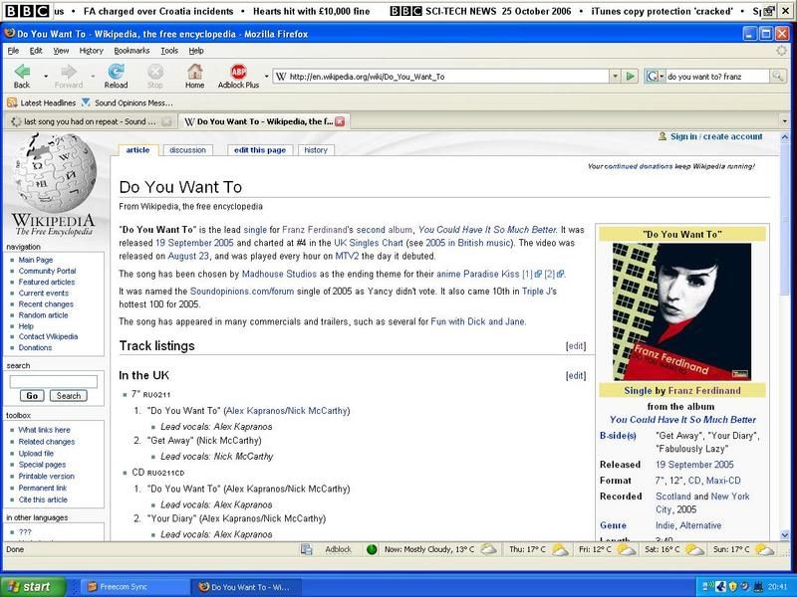Image resolution: width=797 pixels, height=597 pixels.
Task: Open the Wikipedia page history tab
Action: click(x=316, y=150)
